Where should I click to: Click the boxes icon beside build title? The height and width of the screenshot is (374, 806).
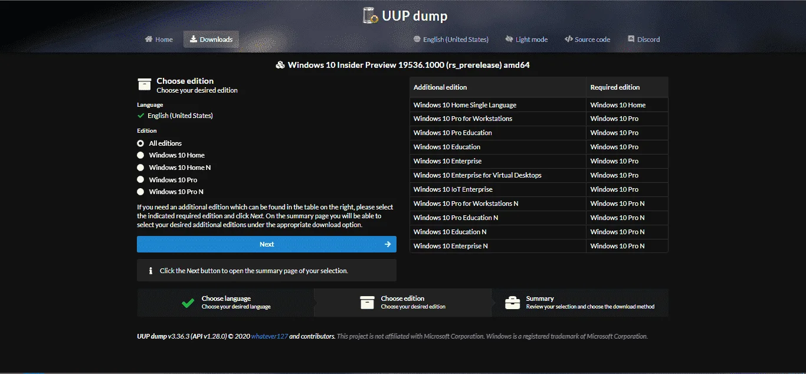pyautogui.click(x=280, y=65)
